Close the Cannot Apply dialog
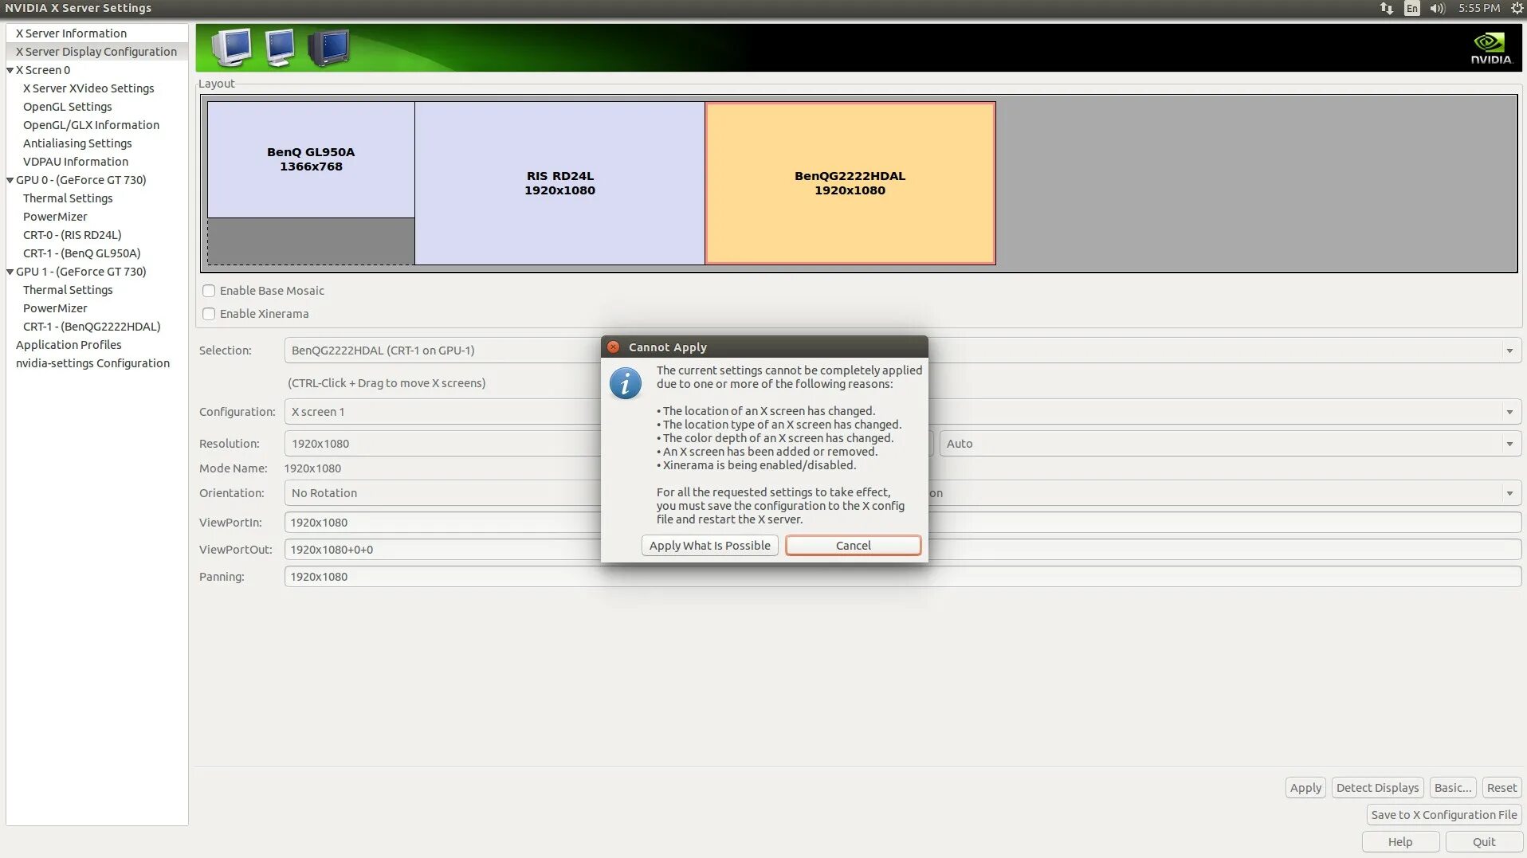The height and width of the screenshot is (858, 1527). coord(613,347)
